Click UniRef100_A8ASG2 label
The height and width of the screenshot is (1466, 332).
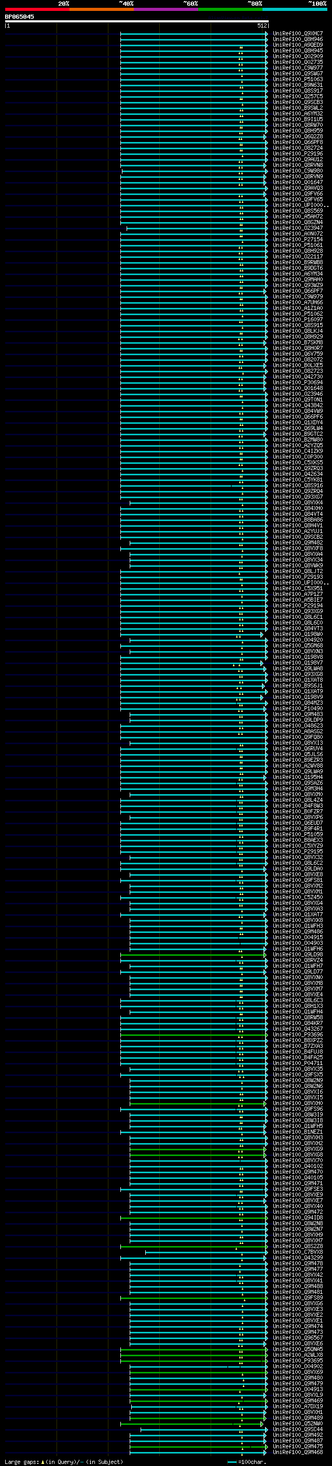tap(298, 731)
